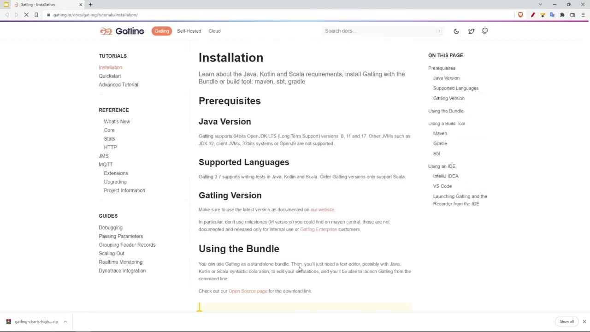Jump to IntelliJ IDEA section

(x=446, y=176)
